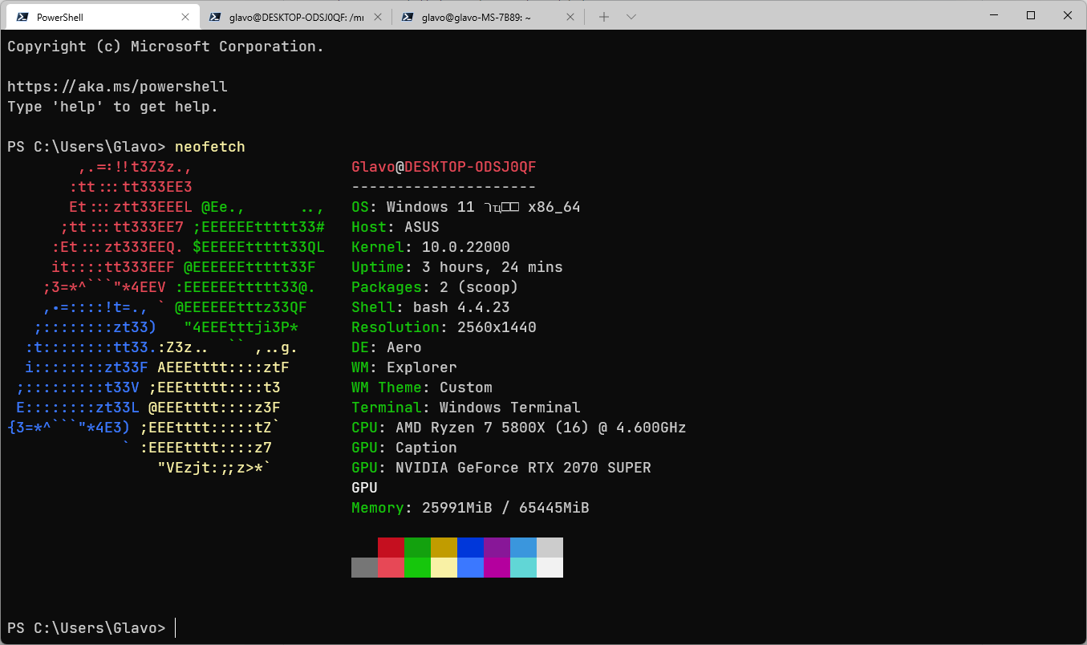Open a new tab with plus icon

click(604, 17)
